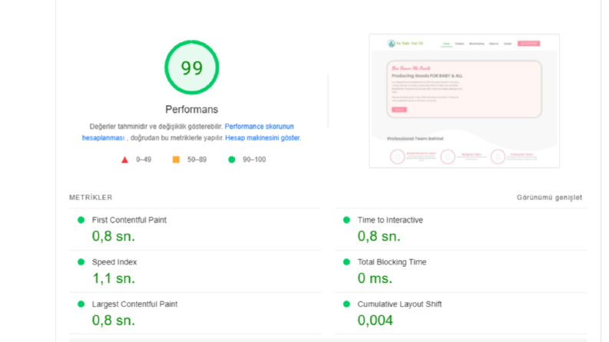Click the Görünümü genişlet toggle
Image resolution: width=609 pixels, height=342 pixels.
(x=549, y=197)
